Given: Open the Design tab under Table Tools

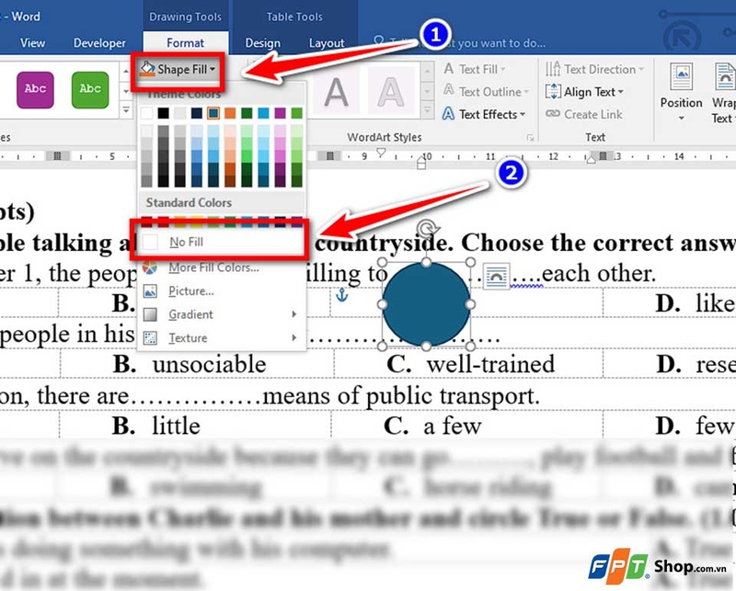Looking at the screenshot, I should (x=262, y=43).
